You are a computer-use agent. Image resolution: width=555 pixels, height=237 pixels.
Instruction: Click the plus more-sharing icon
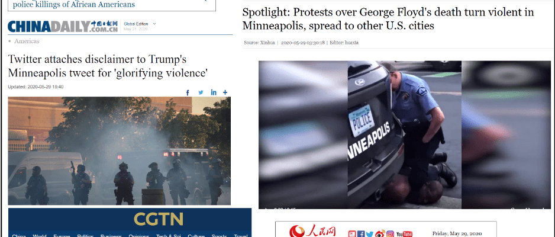tap(225, 92)
